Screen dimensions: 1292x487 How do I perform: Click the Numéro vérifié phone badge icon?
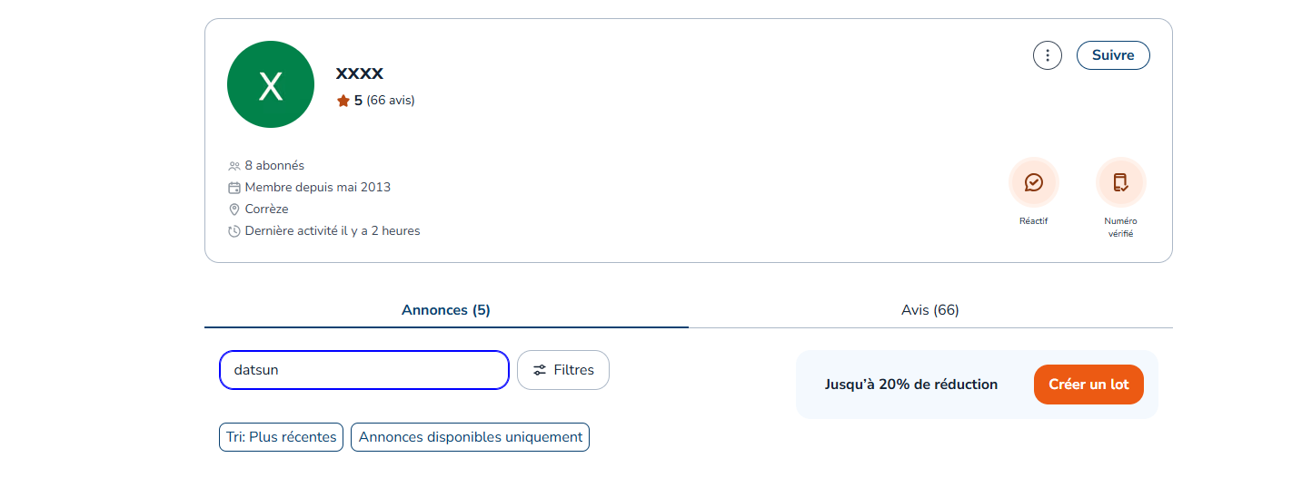pos(1120,183)
